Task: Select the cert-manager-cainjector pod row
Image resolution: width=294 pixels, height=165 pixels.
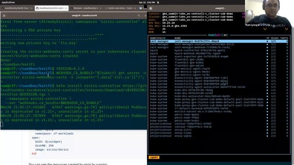Action: tap(219, 44)
